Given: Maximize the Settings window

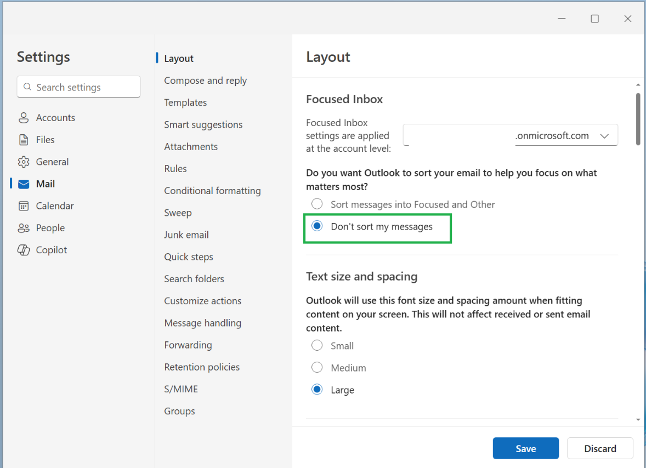Looking at the screenshot, I should (594, 19).
